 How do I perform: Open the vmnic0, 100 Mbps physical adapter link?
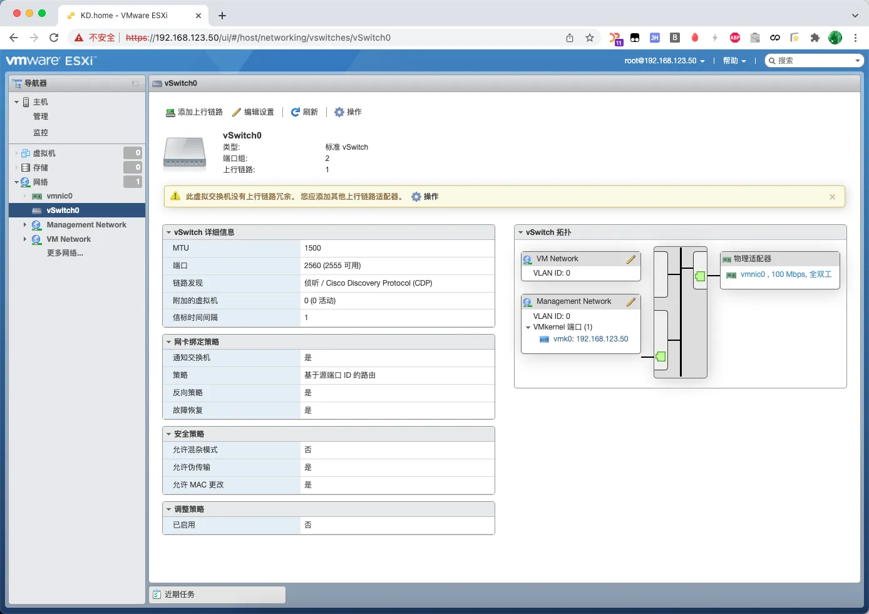pos(786,274)
